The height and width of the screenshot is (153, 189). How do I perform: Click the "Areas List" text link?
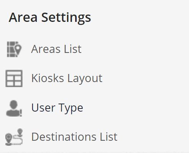tap(56, 49)
